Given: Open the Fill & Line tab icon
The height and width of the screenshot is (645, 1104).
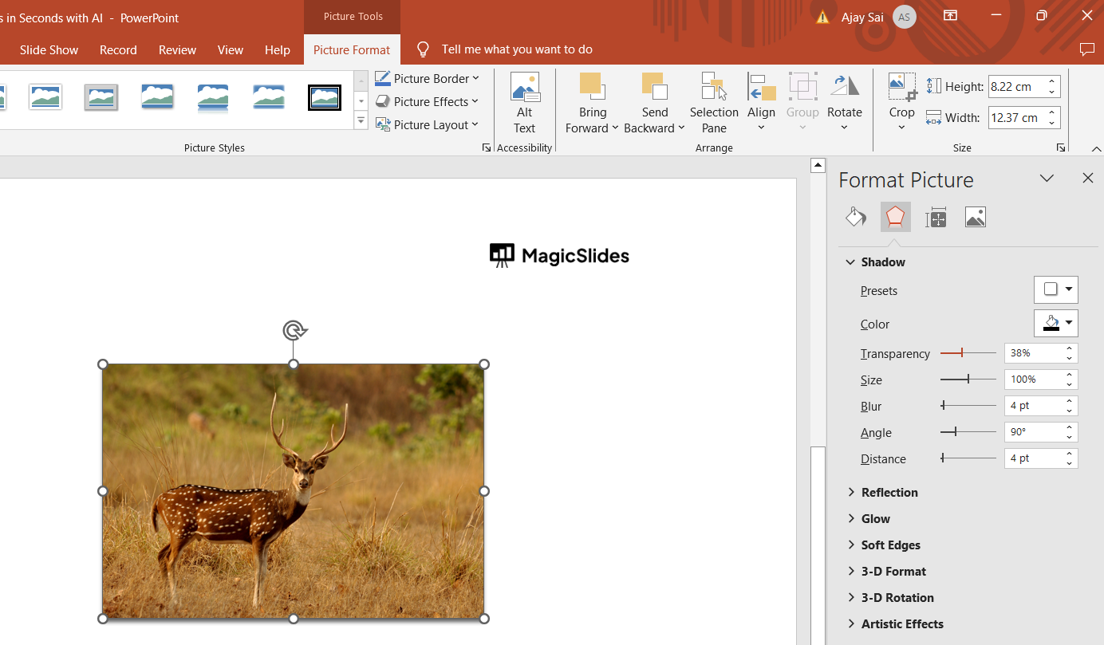Looking at the screenshot, I should [856, 217].
